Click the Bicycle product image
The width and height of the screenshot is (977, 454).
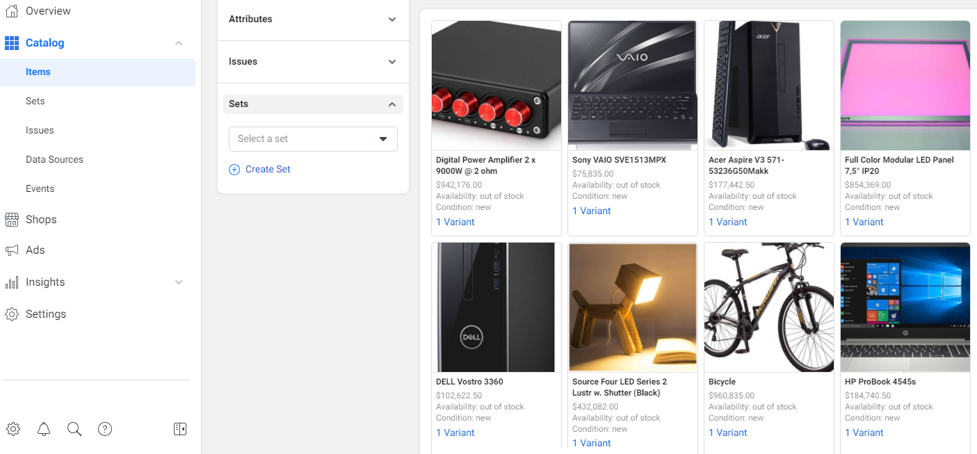point(769,307)
